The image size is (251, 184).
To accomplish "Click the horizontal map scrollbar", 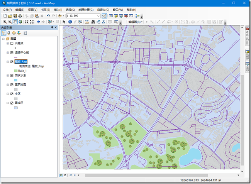I will pyautogui.click(x=146, y=175).
